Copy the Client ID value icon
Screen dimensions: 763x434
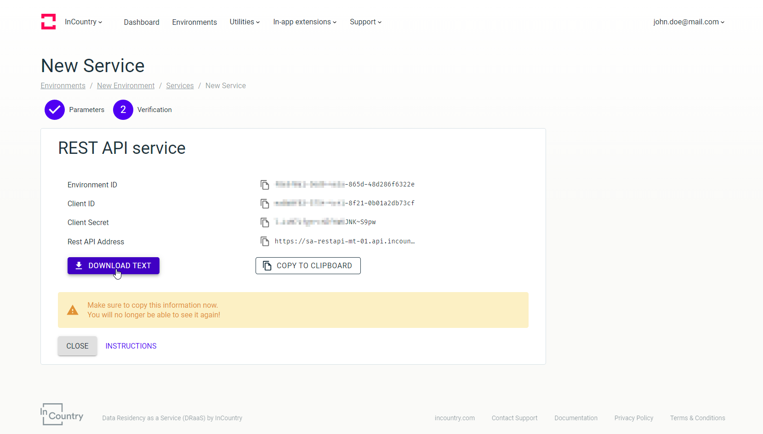265,203
